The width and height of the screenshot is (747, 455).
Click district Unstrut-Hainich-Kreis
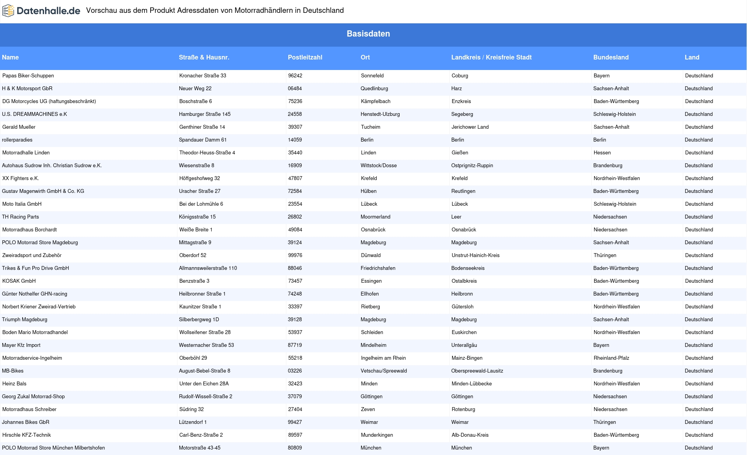click(475, 255)
